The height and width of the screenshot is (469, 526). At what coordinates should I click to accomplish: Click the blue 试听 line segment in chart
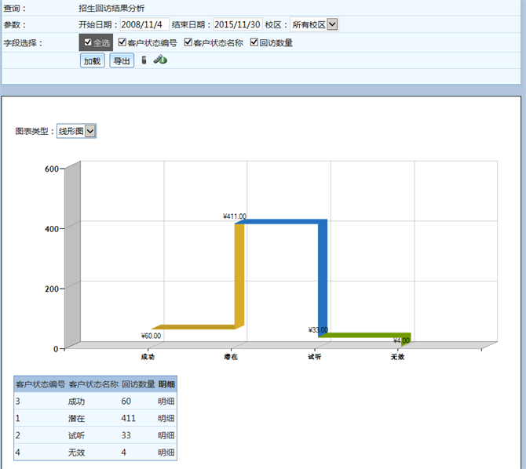(323, 274)
